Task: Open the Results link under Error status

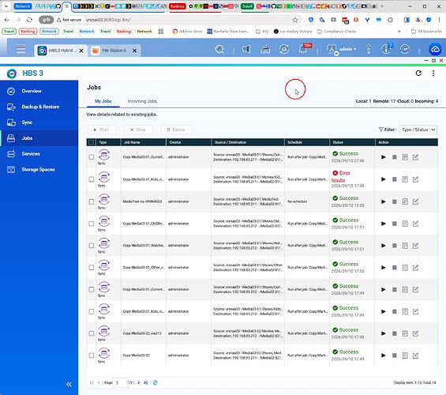Action: coord(338,180)
